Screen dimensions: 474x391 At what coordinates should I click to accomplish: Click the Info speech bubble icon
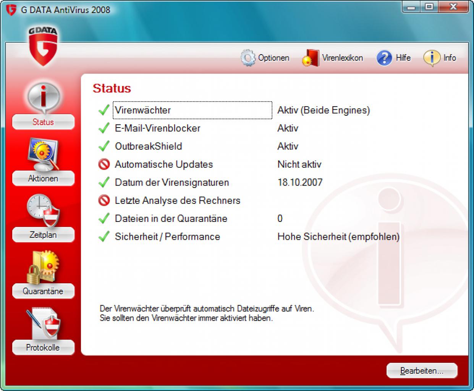[x=432, y=58]
